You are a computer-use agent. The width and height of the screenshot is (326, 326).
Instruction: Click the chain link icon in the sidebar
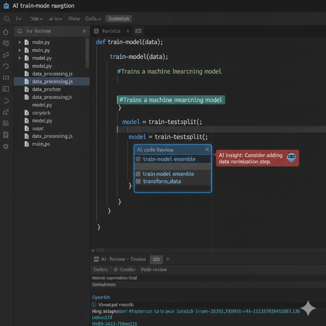[6, 112]
